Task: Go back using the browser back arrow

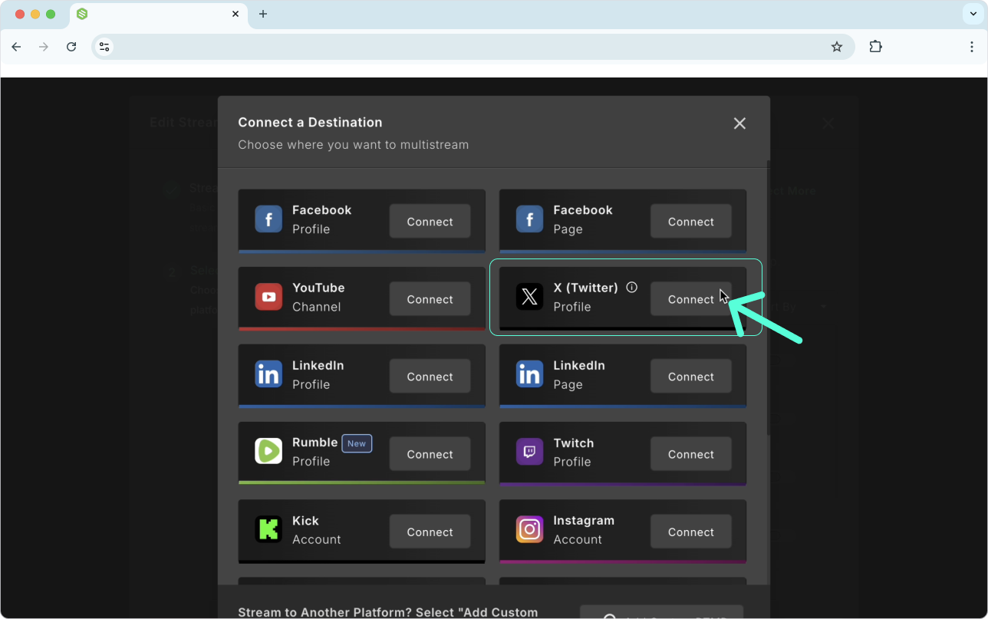Action: (x=16, y=47)
